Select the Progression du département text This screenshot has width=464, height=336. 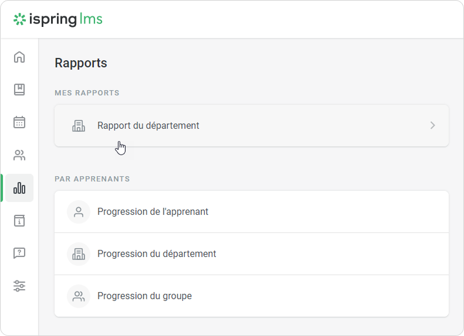(157, 254)
